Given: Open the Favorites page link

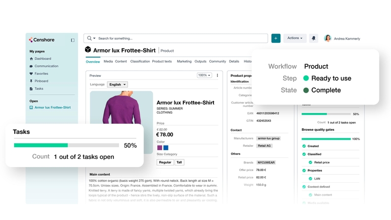Looking at the screenshot, I should (41, 73).
